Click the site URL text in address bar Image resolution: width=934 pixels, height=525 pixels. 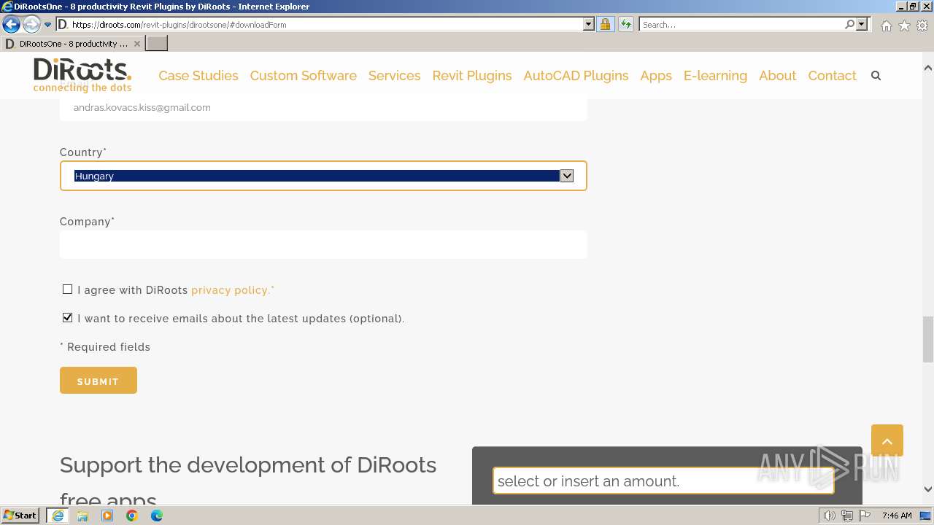(180, 25)
